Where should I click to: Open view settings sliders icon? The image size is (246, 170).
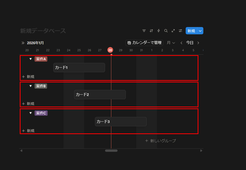click(180, 31)
